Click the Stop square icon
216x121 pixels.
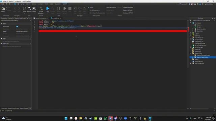click(x=70, y=8)
